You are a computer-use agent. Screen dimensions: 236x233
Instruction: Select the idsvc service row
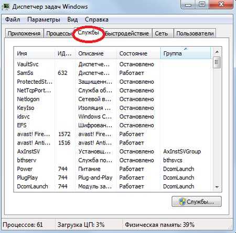[x=113, y=117]
